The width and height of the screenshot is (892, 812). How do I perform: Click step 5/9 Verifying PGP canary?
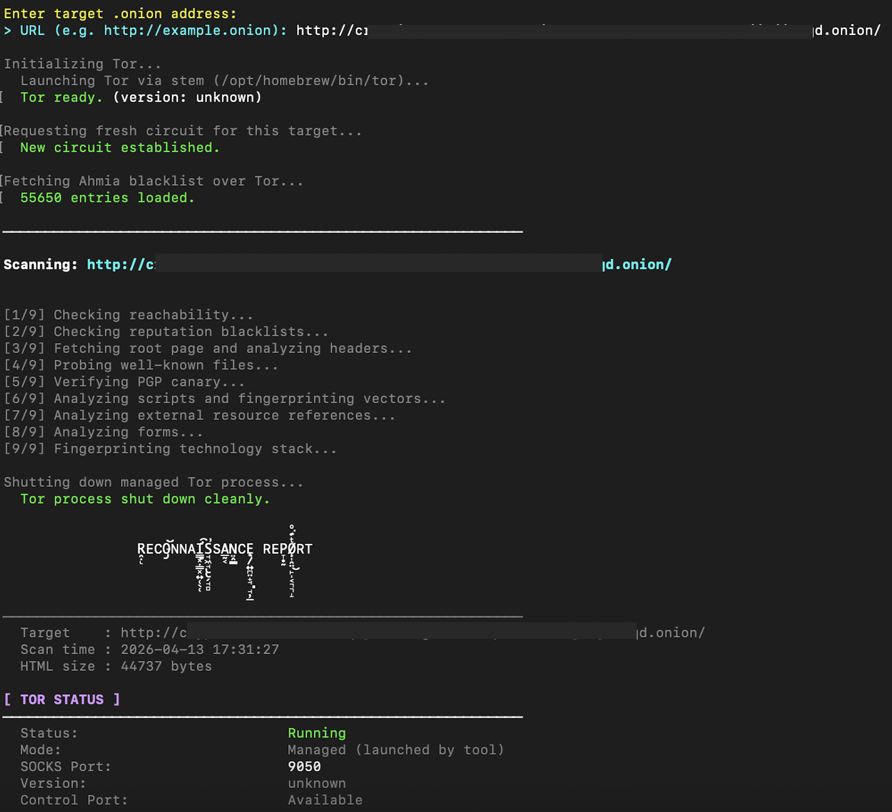[124, 381]
